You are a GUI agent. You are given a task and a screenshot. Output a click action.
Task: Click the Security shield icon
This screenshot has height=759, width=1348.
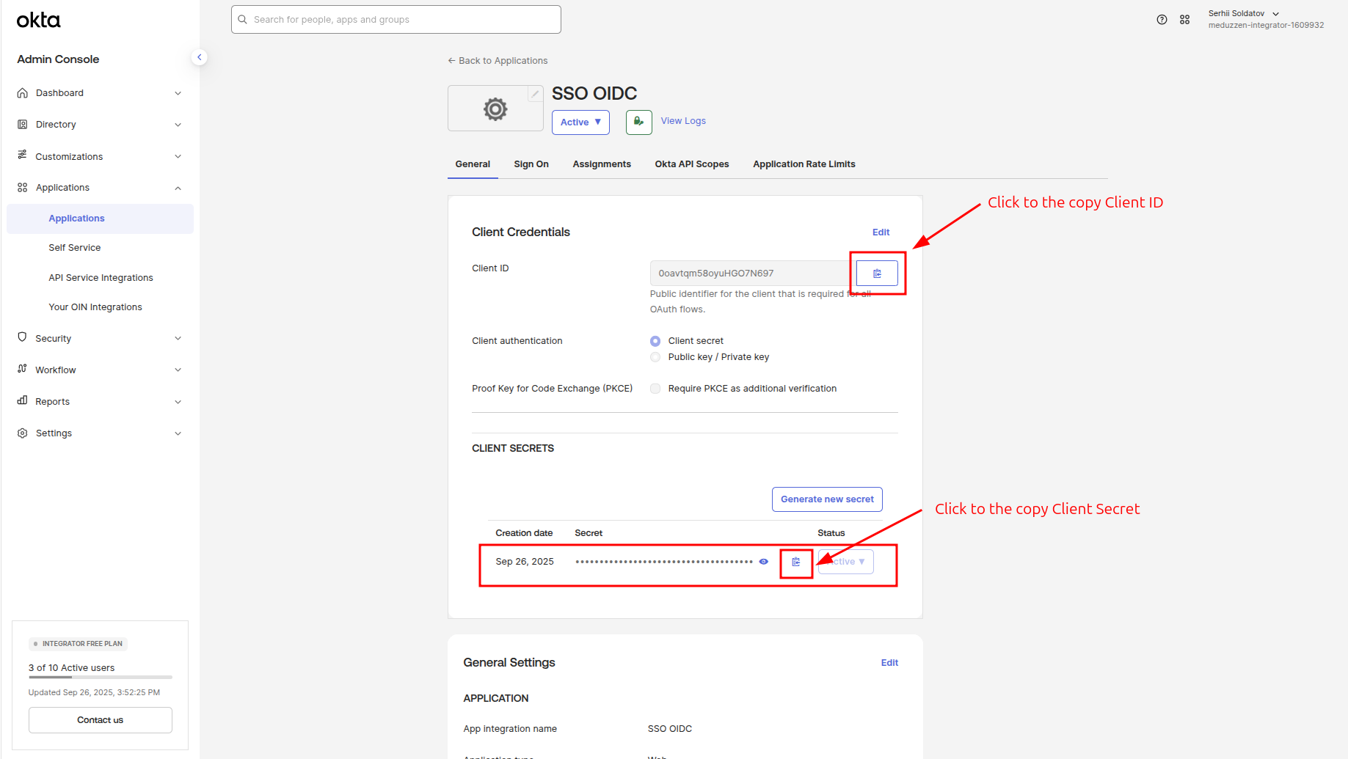click(23, 337)
